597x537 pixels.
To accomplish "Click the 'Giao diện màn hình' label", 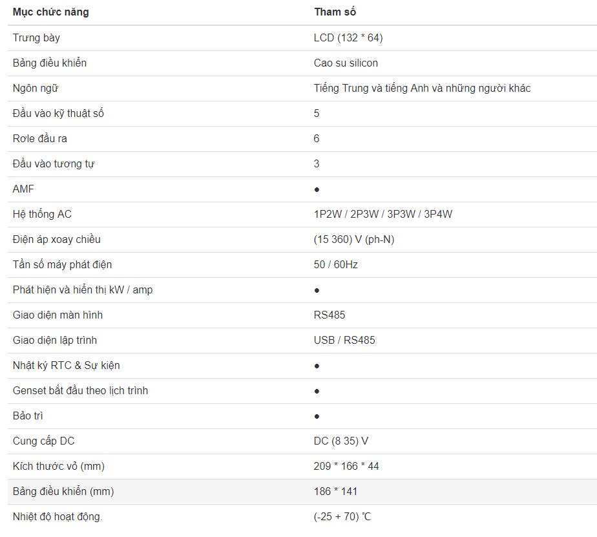I will click(58, 315).
